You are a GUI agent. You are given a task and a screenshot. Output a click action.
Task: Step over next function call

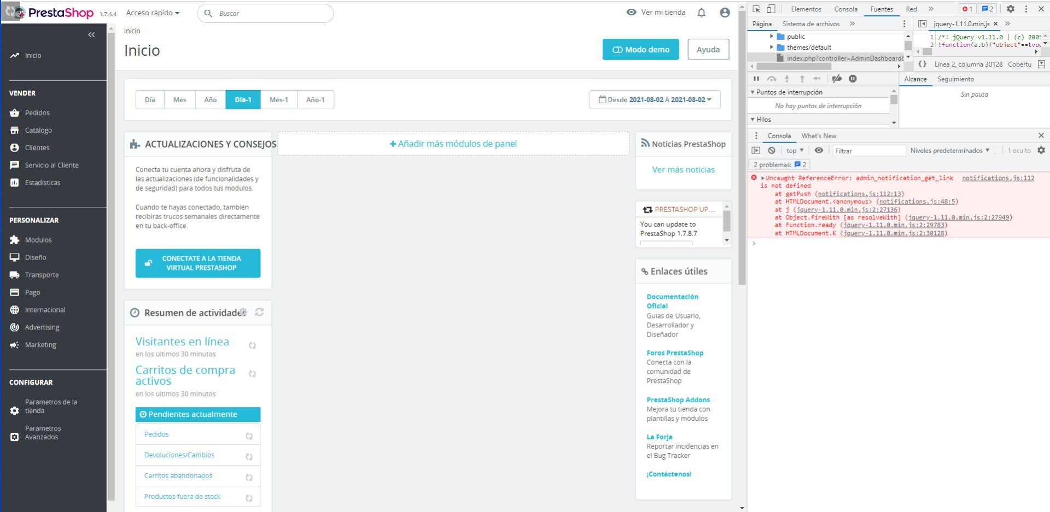point(772,79)
